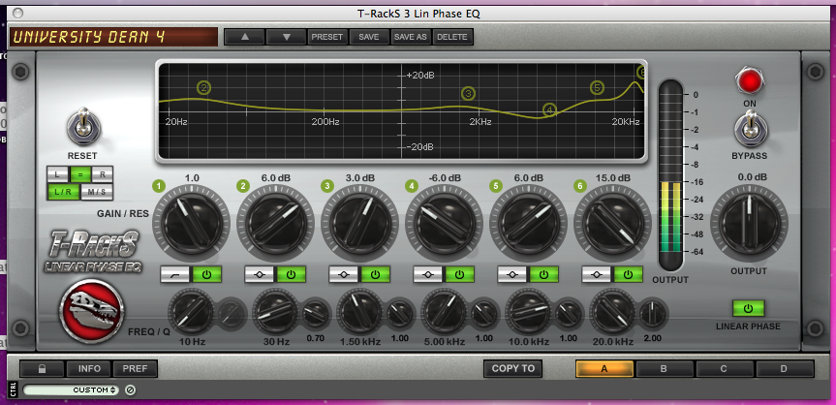This screenshot has width=836, height=405.
Task: Open the PRESET menu
Action: tap(327, 37)
